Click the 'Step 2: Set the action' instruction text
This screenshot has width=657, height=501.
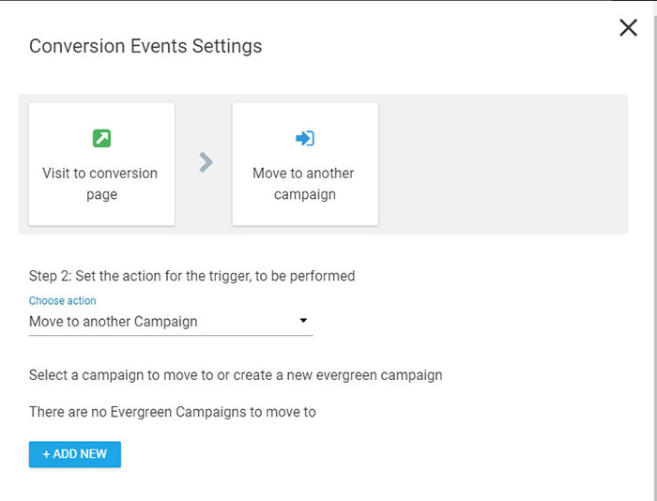191,276
